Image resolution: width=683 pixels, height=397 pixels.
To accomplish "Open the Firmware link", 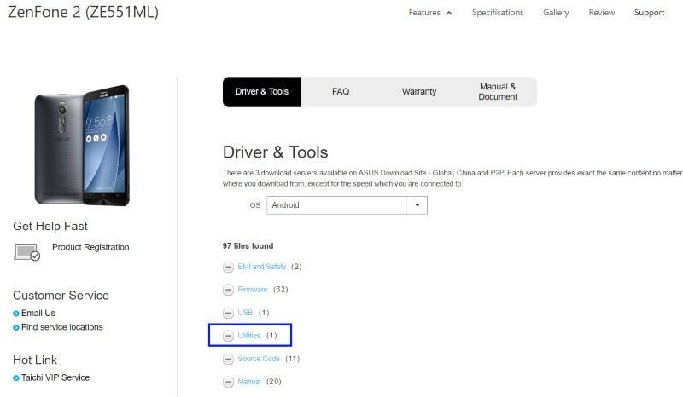I will (x=253, y=290).
